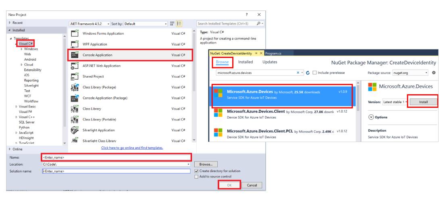Select the ASP.NET Web Application icon

[75, 66]
